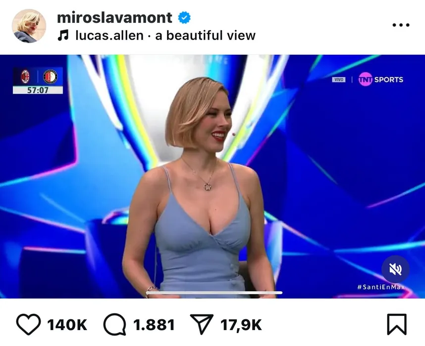
Task: Click the video progress bar
Action: coord(214,293)
